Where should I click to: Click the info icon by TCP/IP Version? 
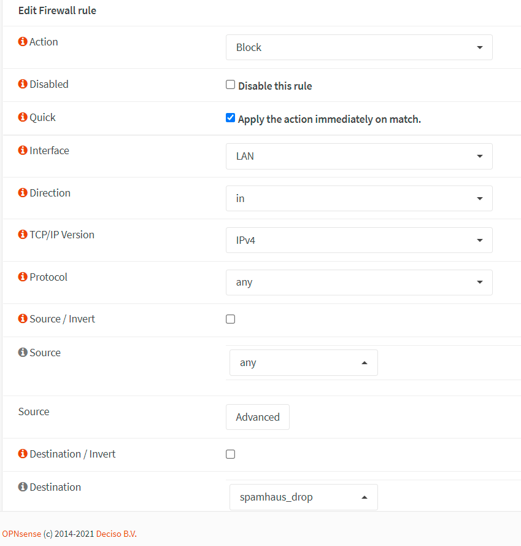(x=23, y=235)
